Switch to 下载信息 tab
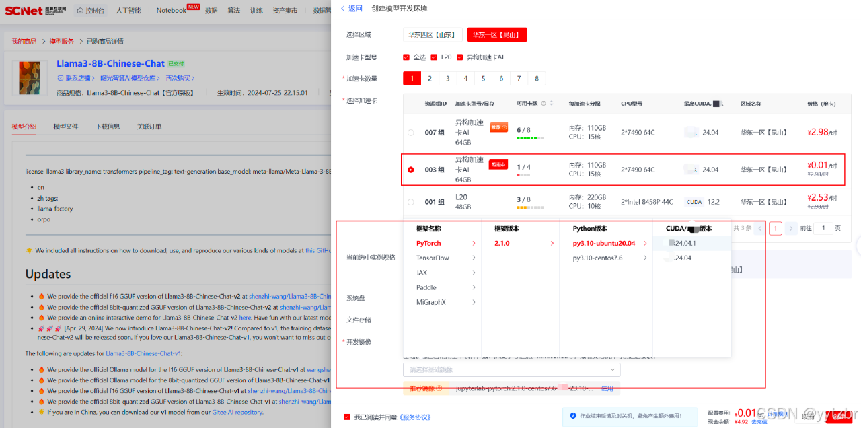 click(x=108, y=126)
